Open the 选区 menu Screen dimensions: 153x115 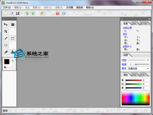click(28, 7)
